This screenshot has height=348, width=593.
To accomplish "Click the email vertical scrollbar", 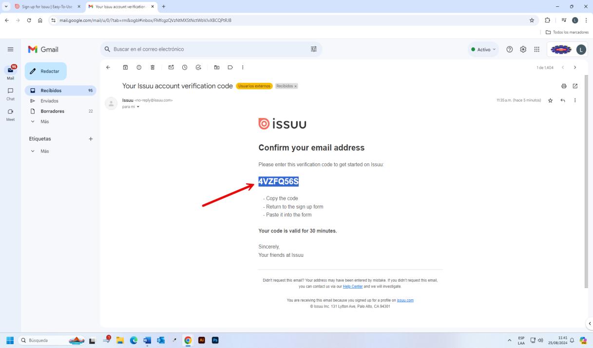I will [587, 180].
